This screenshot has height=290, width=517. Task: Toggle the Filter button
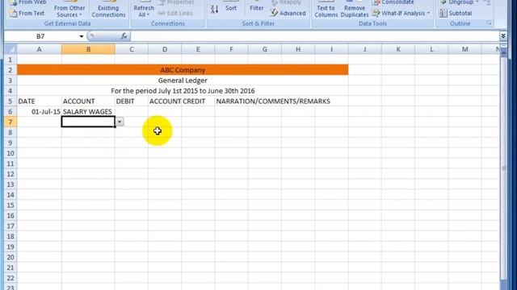[256, 7]
